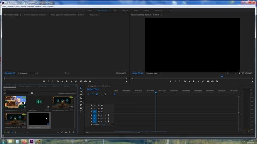
Task: Open the Окно menu
Action: (x=44, y=6)
